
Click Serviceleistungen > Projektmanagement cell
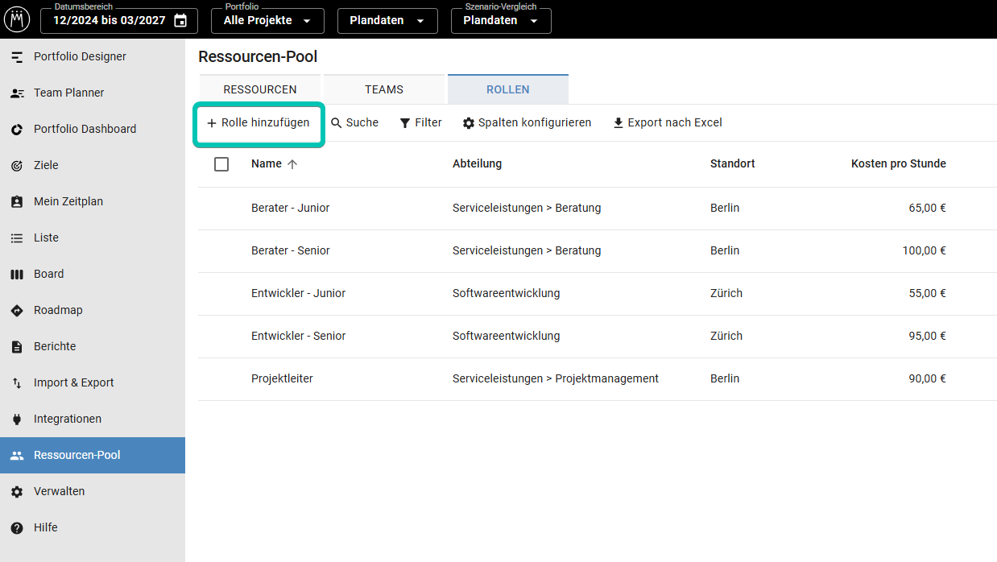(556, 379)
